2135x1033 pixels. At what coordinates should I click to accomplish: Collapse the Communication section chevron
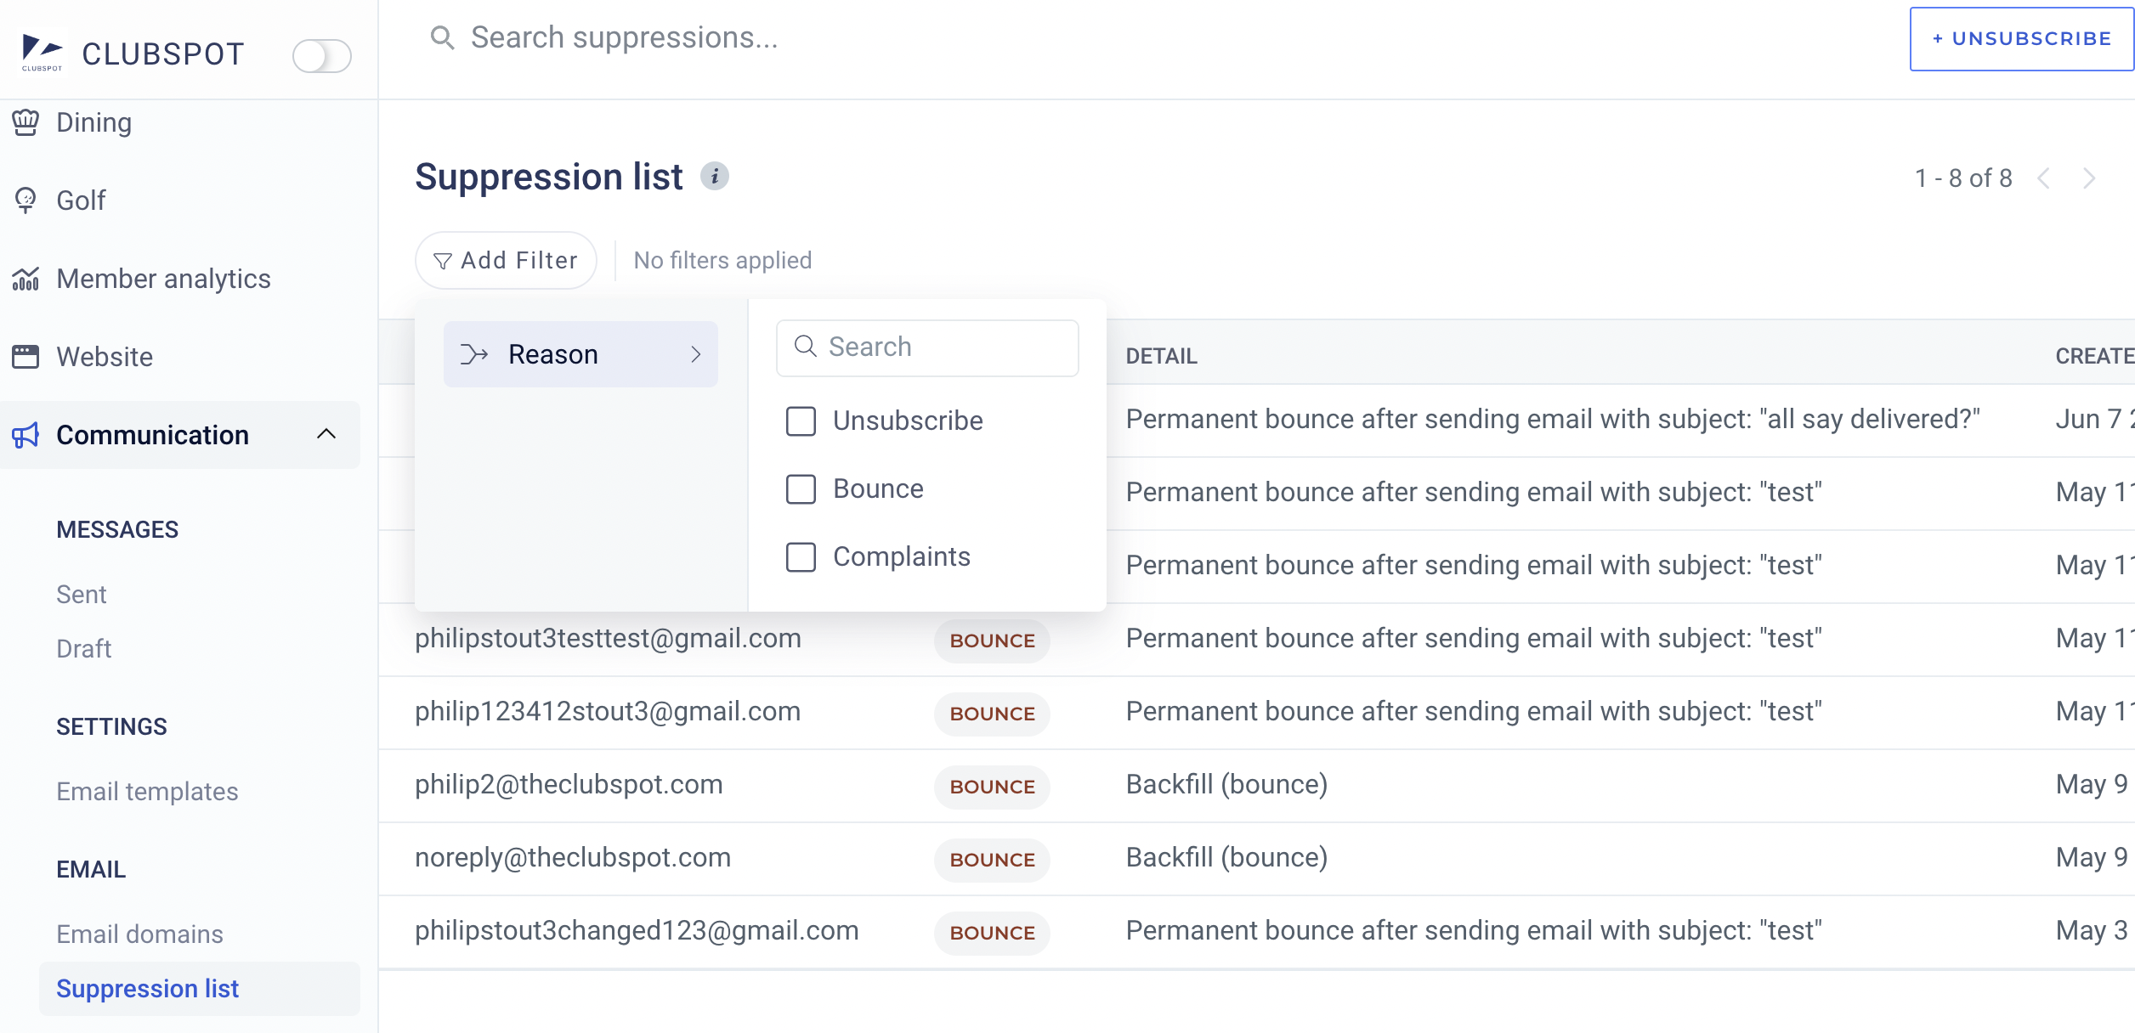(326, 434)
